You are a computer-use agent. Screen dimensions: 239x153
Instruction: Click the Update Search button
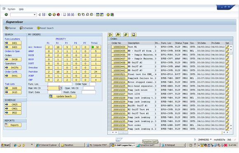63,97
